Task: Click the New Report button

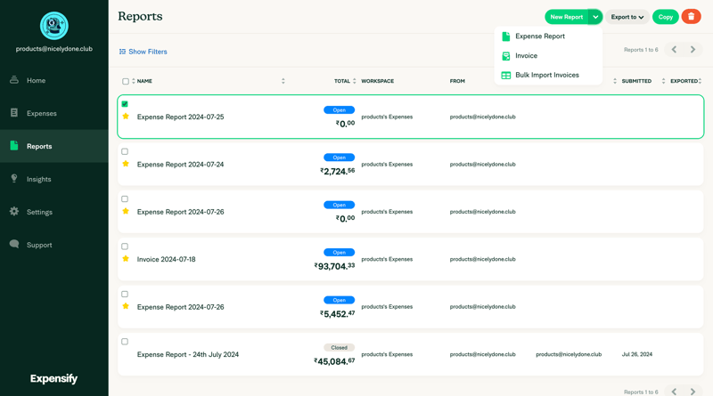Action: [567, 17]
